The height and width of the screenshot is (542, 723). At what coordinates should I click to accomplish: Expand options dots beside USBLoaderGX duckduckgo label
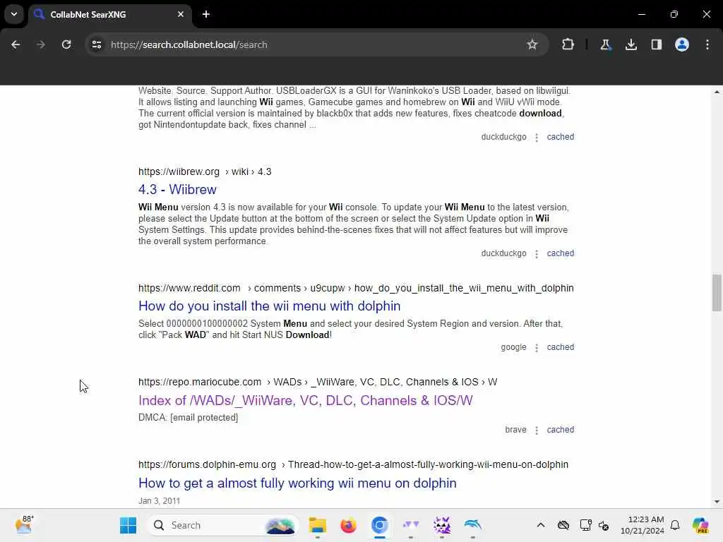537,138
